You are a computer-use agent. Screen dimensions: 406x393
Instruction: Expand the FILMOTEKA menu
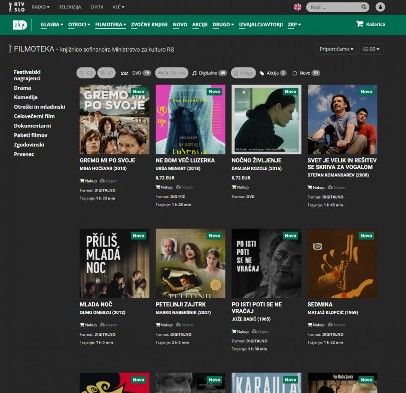pyautogui.click(x=111, y=25)
